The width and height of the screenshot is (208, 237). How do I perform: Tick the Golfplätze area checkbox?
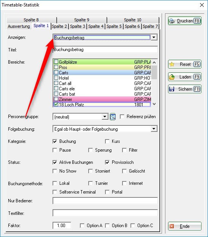(56, 62)
